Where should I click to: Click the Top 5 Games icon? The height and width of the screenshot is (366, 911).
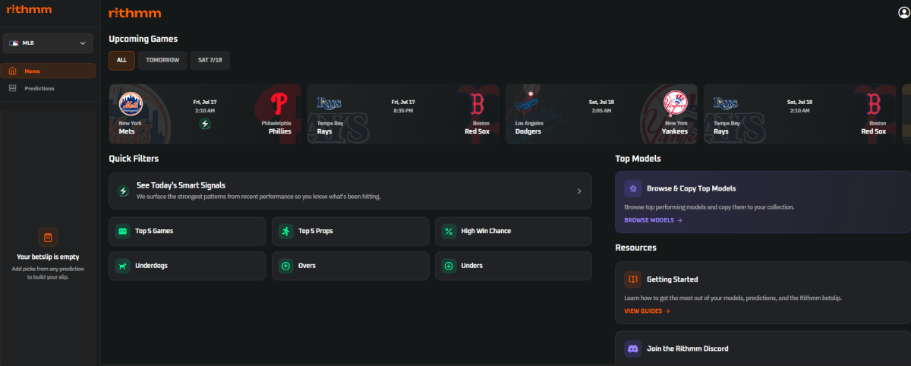pos(122,231)
